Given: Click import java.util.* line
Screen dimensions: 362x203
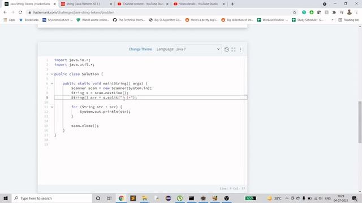Looking at the screenshot, I should [74, 65].
